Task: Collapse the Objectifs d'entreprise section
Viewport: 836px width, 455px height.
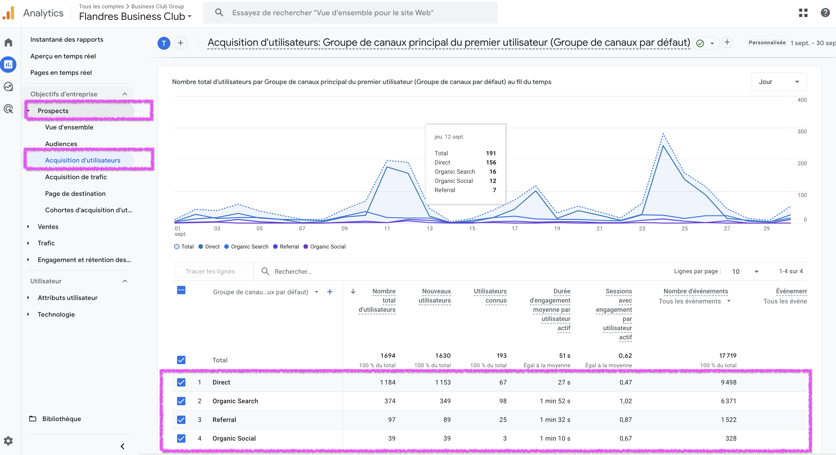Action: point(125,94)
